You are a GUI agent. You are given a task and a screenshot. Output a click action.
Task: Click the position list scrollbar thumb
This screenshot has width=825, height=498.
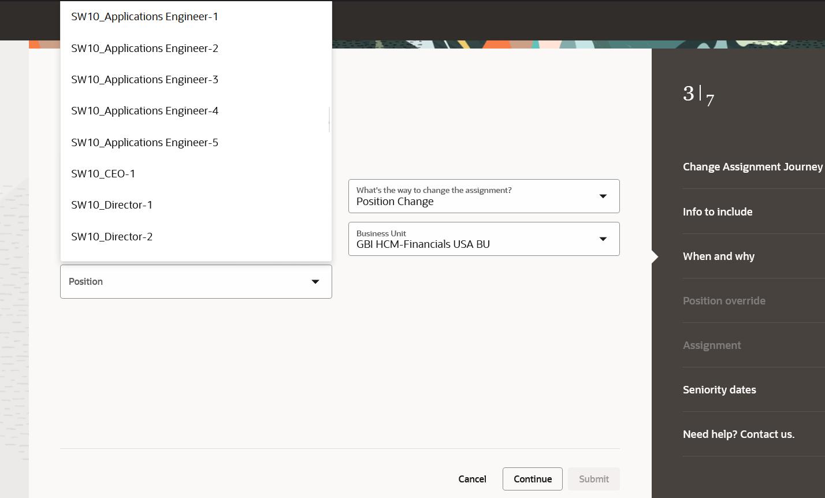(329, 120)
